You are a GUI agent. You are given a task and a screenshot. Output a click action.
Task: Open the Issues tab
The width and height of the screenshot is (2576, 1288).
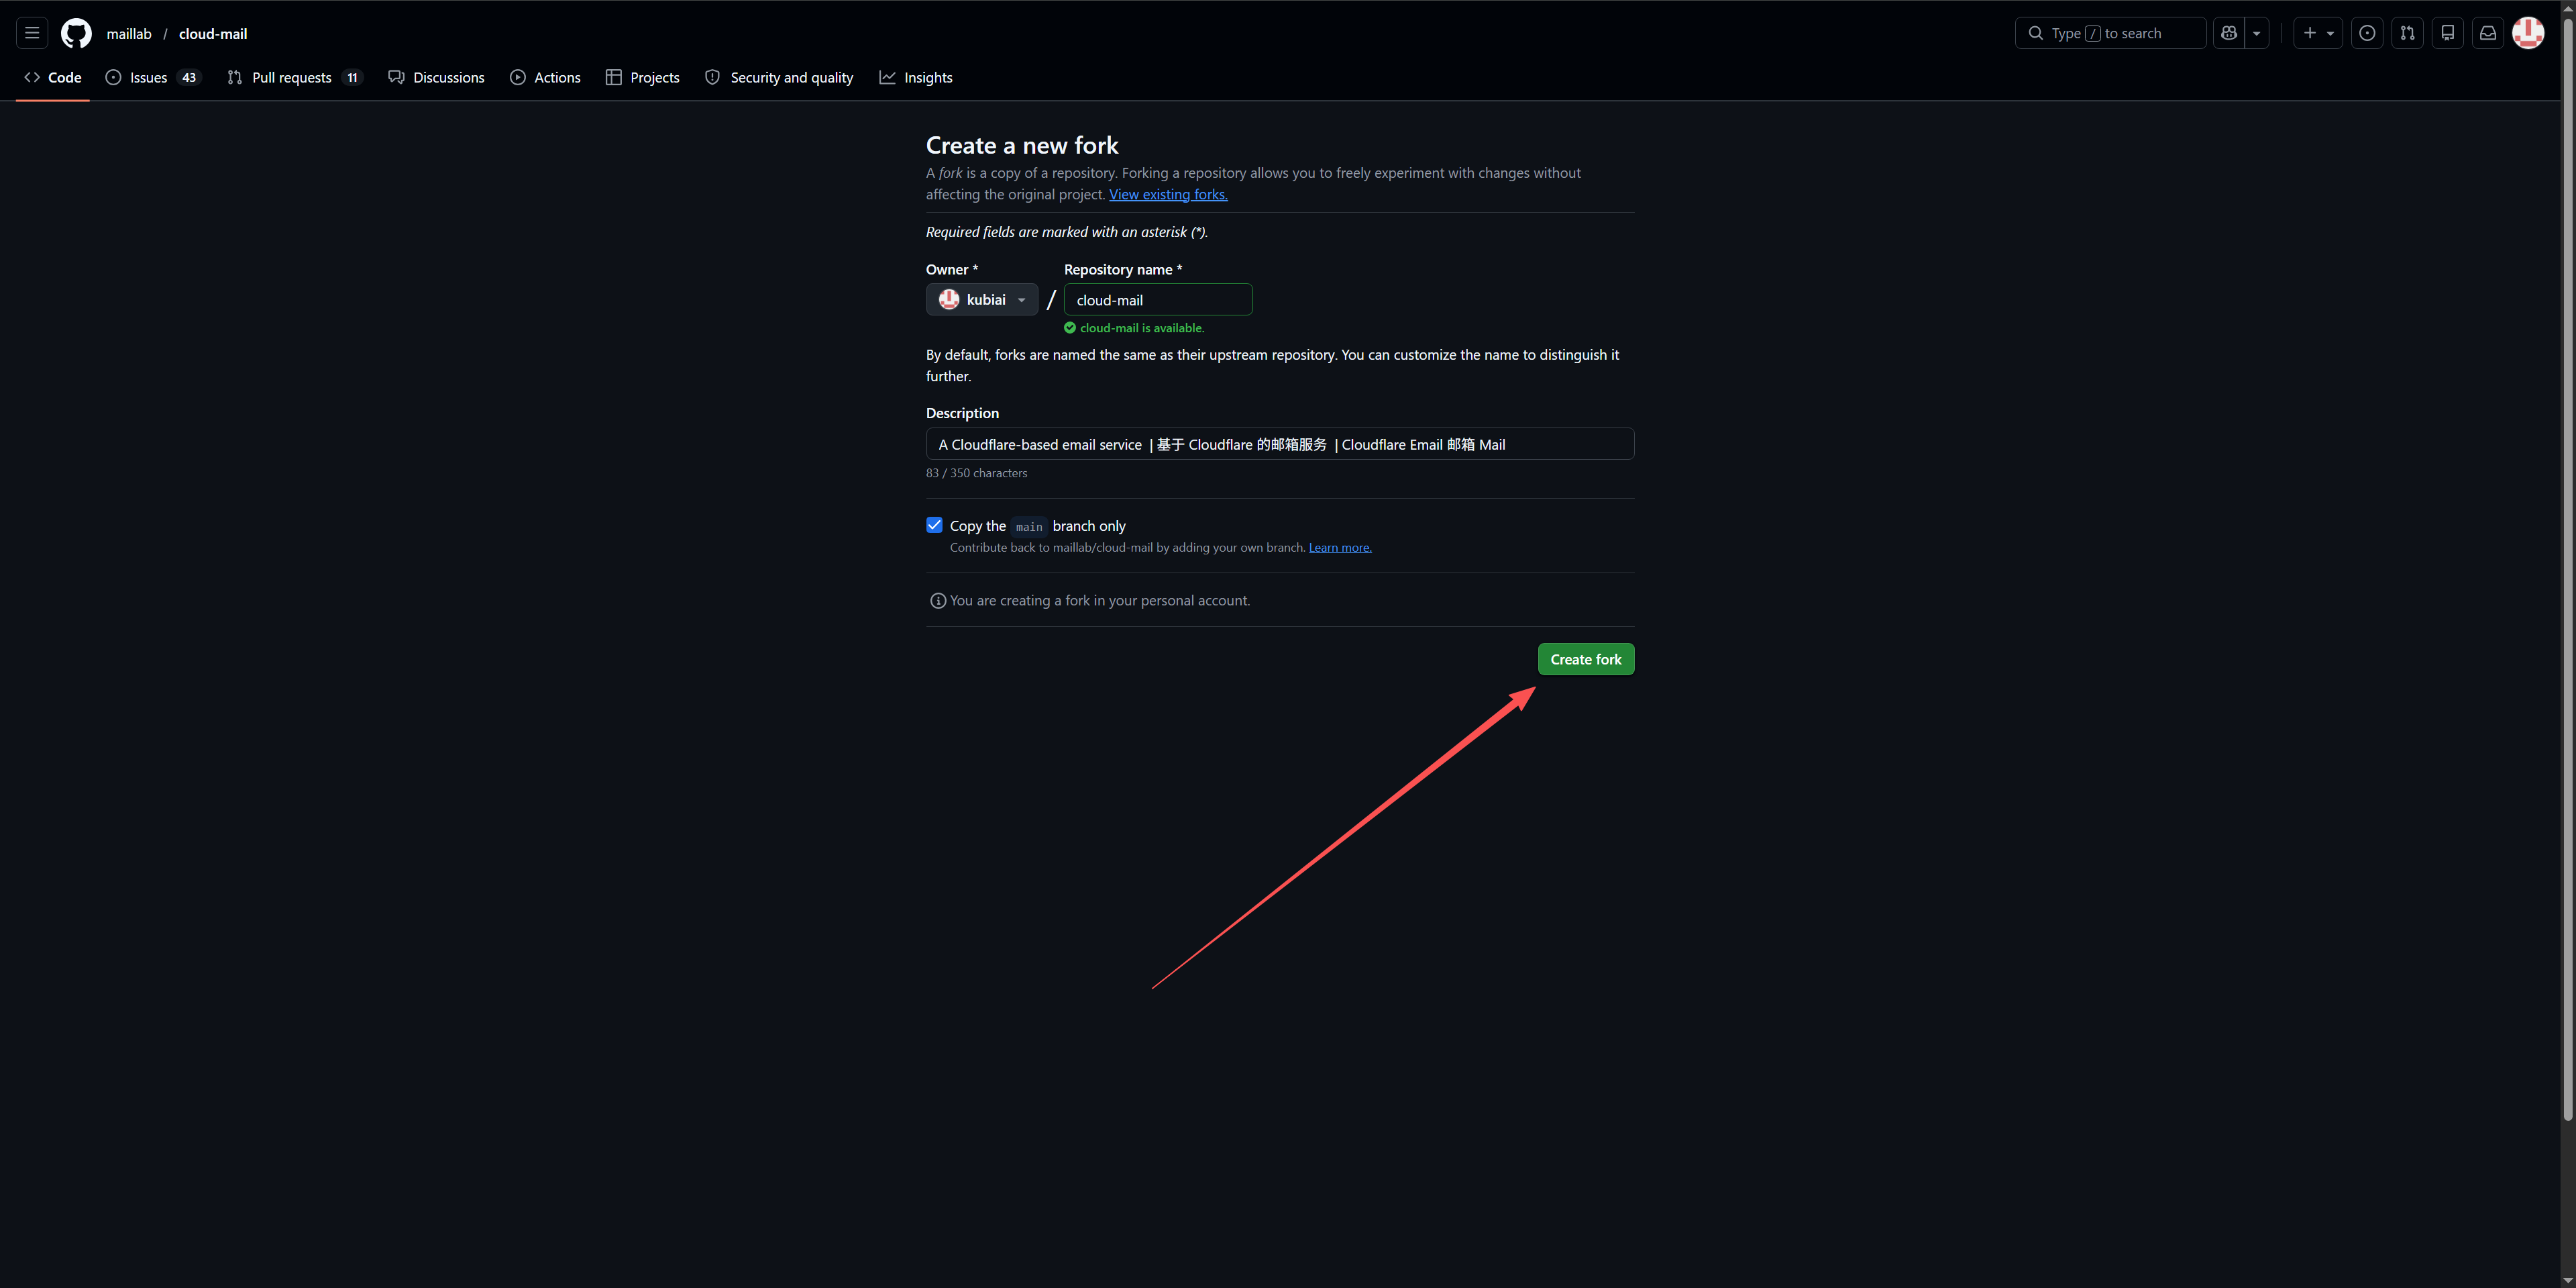(153, 77)
